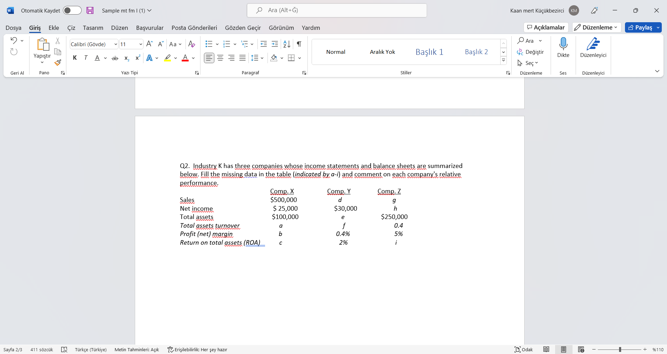Clear all formatting with eraser A icon
Image resolution: width=667 pixels, height=354 pixels.
191,44
